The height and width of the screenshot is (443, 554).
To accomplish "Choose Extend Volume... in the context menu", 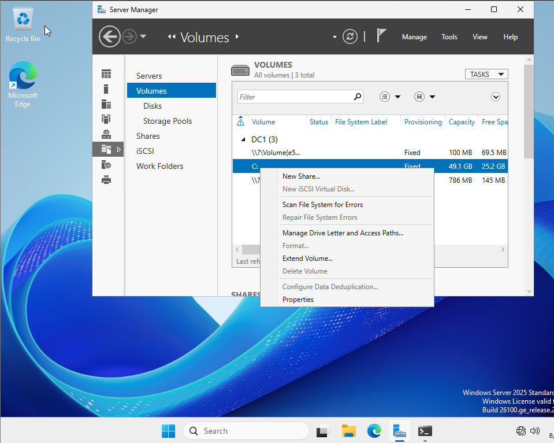I will tap(307, 259).
